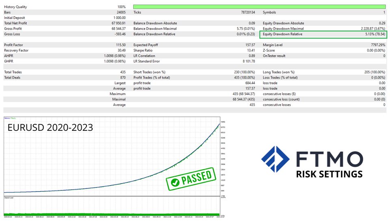Click the EURUSD 2020-2023 chart title
390x222 pixels.
coord(50,128)
